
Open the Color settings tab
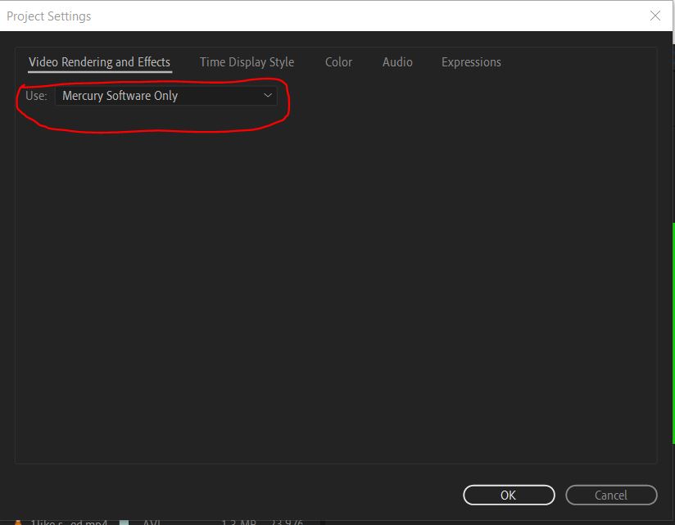(x=338, y=61)
